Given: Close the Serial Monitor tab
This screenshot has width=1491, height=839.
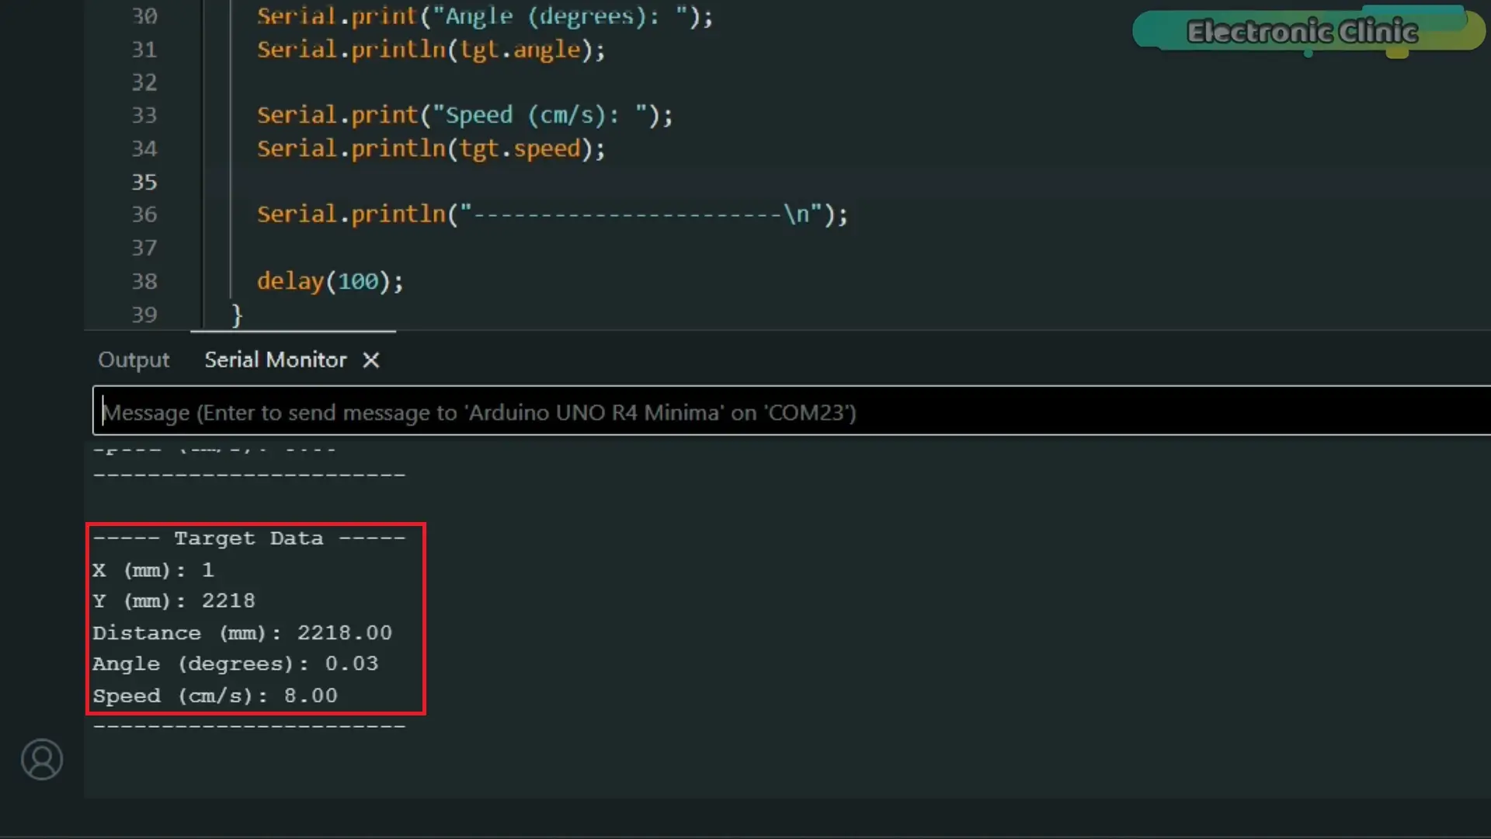Looking at the screenshot, I should [371, 360].
